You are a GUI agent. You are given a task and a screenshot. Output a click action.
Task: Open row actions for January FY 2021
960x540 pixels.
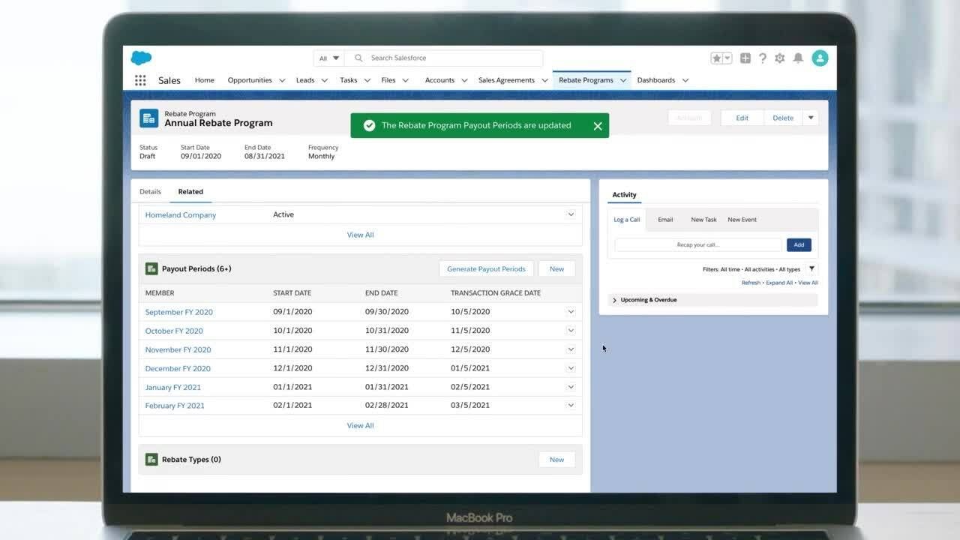tap(571, 387)
